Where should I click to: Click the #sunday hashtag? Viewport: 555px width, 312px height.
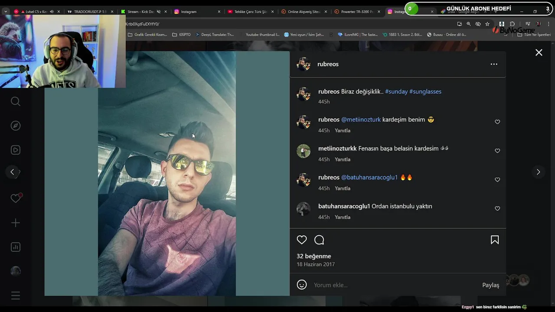396,91
